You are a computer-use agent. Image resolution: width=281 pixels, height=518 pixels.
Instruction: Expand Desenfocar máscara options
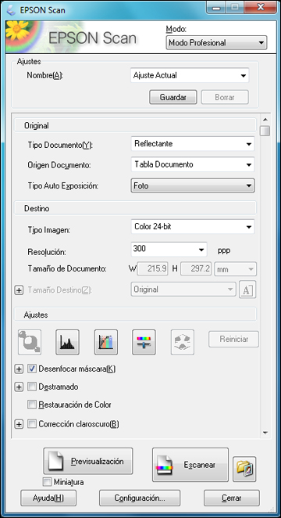(x=19, y=369)
